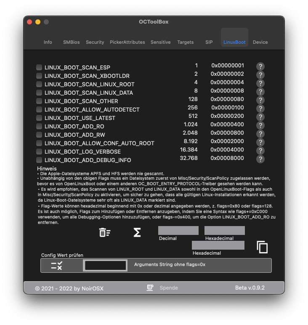This screenshot has height=325, width=308.
Task: Switch to the Info tab
Action: pyautogui.click(x=48, y=42)
